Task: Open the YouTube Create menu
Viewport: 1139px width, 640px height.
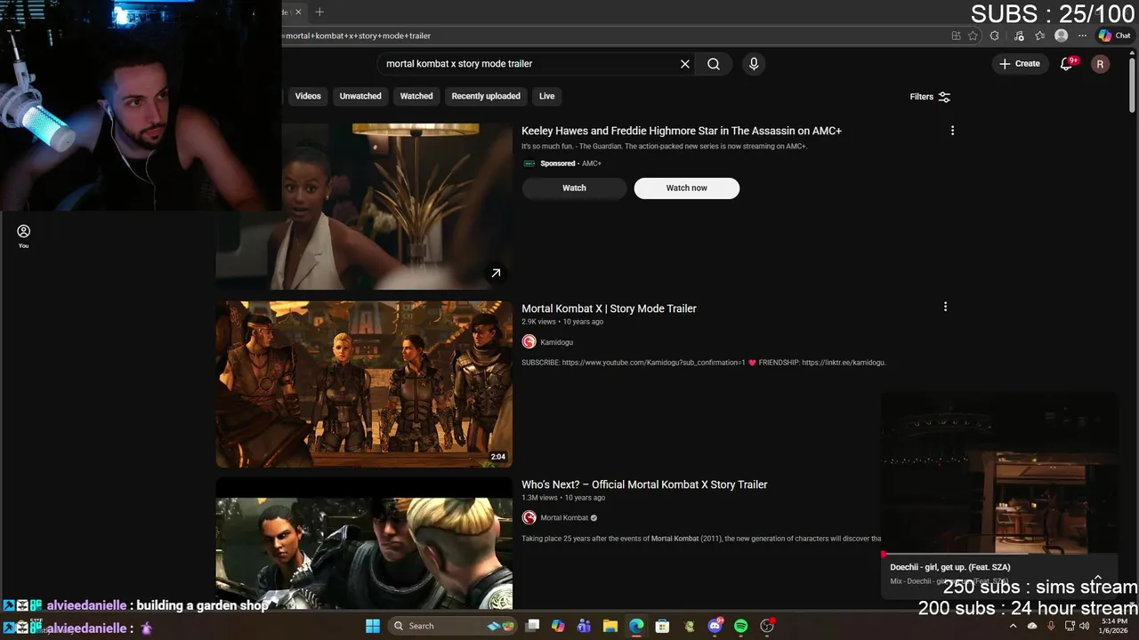Action: (1020, 64)
